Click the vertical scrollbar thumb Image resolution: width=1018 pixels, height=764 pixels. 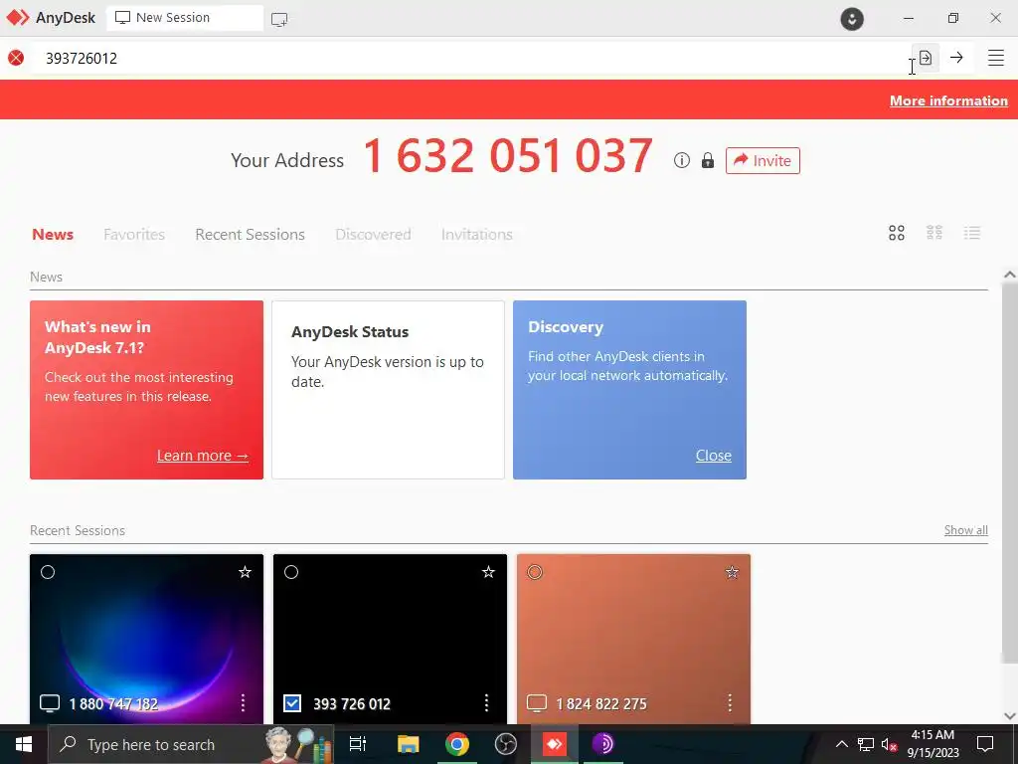point(1010,475)
